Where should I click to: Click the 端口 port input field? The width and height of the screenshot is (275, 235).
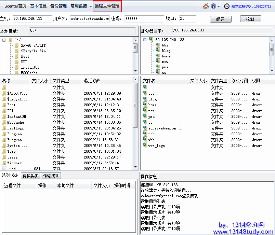click(x=187, y=19)
